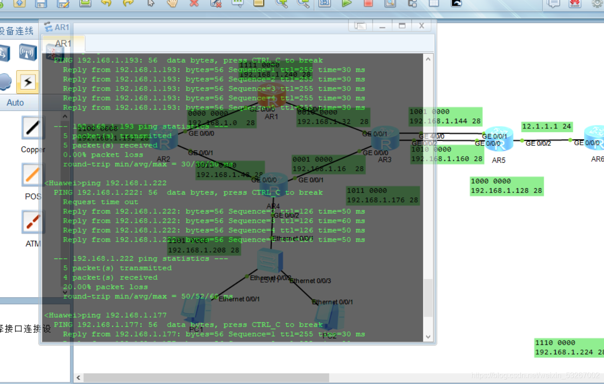Click the '192.168.1.160 28' label
This screenshot has height=384, width=604.
click(447, 159)
